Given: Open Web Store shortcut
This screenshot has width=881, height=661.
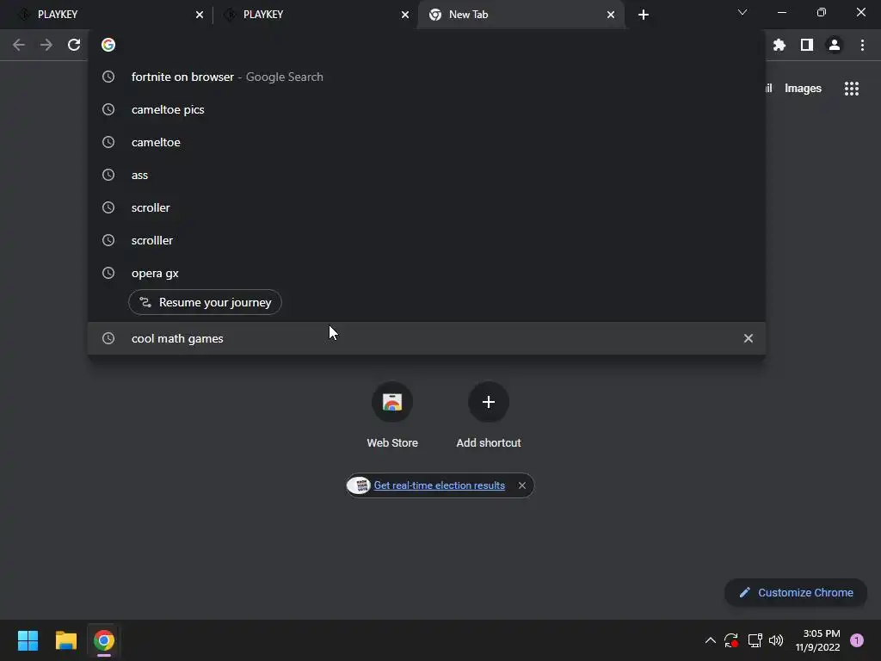Looking at the screenshot, I should 392,415.
